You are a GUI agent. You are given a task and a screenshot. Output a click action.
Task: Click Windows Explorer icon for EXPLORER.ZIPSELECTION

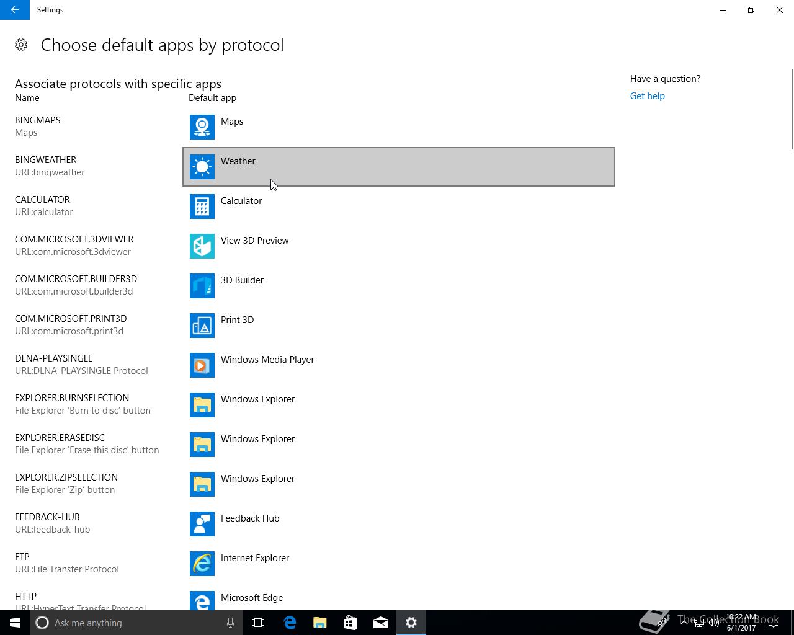coord(202,484)
